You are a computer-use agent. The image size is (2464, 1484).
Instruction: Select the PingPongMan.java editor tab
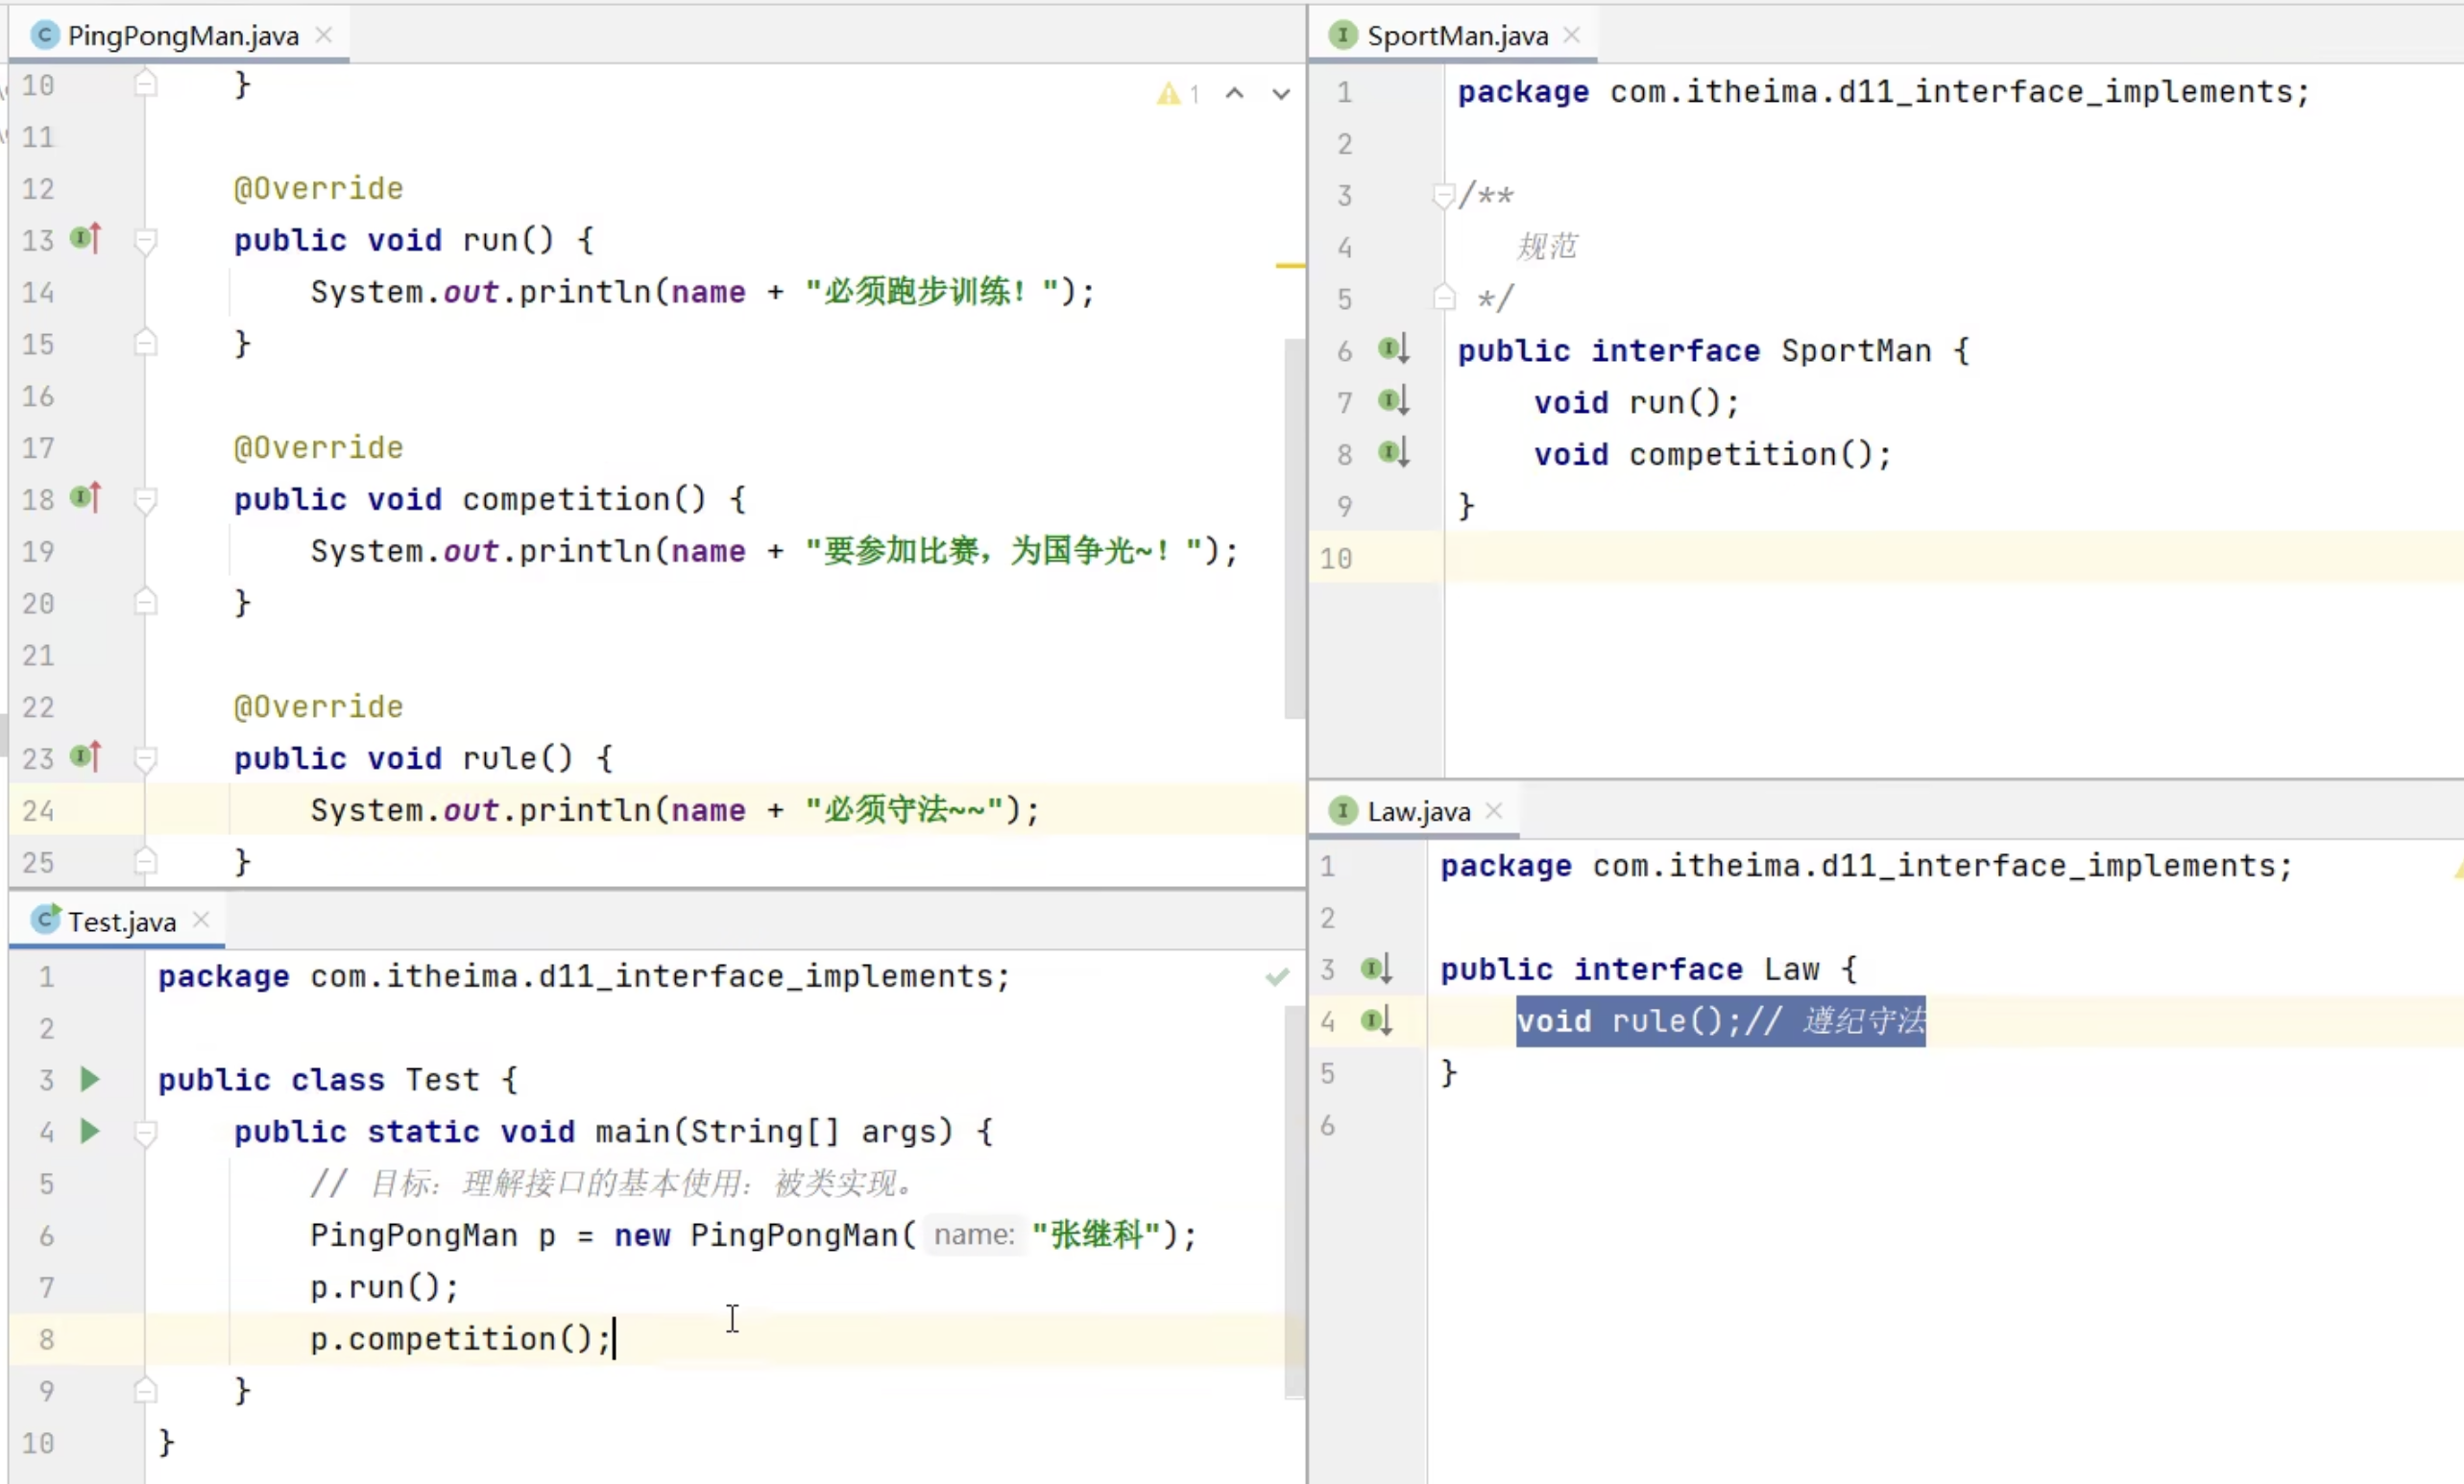(x=180, y=35)
